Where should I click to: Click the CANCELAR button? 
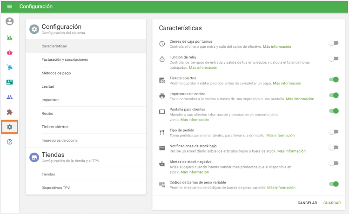(307, 203)
